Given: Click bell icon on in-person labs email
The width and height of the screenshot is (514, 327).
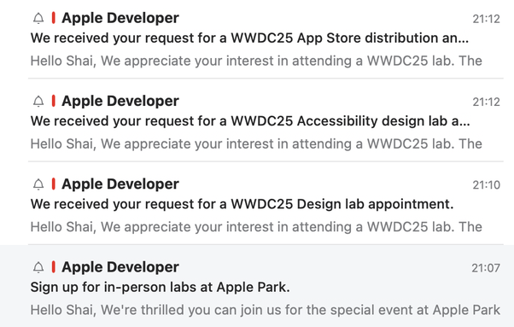Looking at the screenshot, I should point(38,267).
